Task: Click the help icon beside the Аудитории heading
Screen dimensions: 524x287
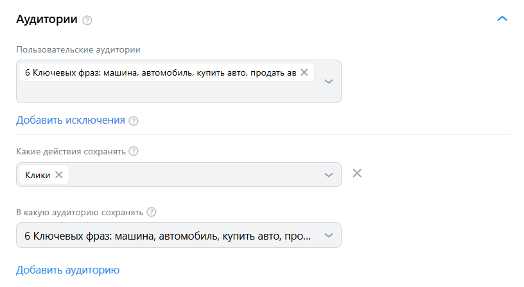Action: pyautogui.click(x=87, y=20)
